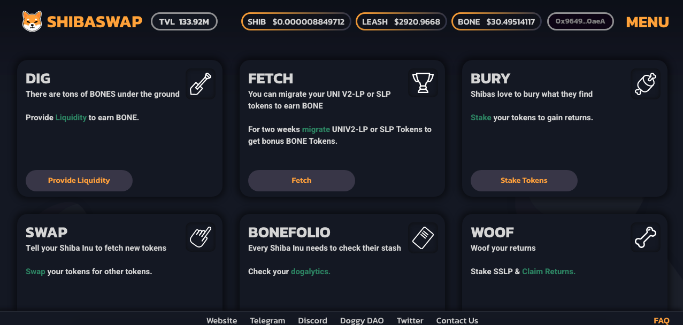Click the DIG card heading
Viewport: 683px width, 325px height.
click(x=38, y=79)
